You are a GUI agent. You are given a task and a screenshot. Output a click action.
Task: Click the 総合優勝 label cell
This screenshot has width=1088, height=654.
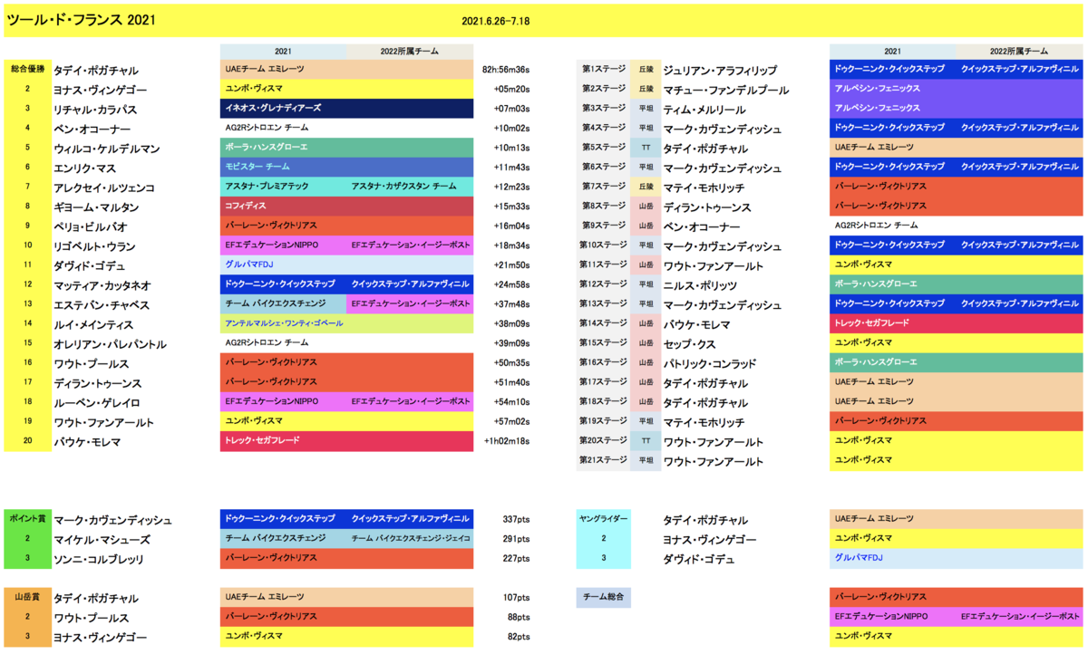coord(28,69)
